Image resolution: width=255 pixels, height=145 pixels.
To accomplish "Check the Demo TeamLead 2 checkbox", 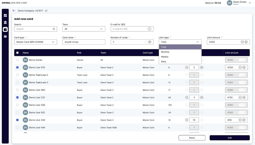I will 18,75.
